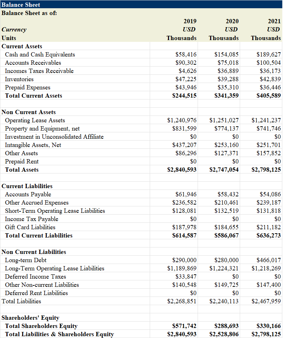Select the 2020 year column header
283x338 pixels.
pos(232,21)
